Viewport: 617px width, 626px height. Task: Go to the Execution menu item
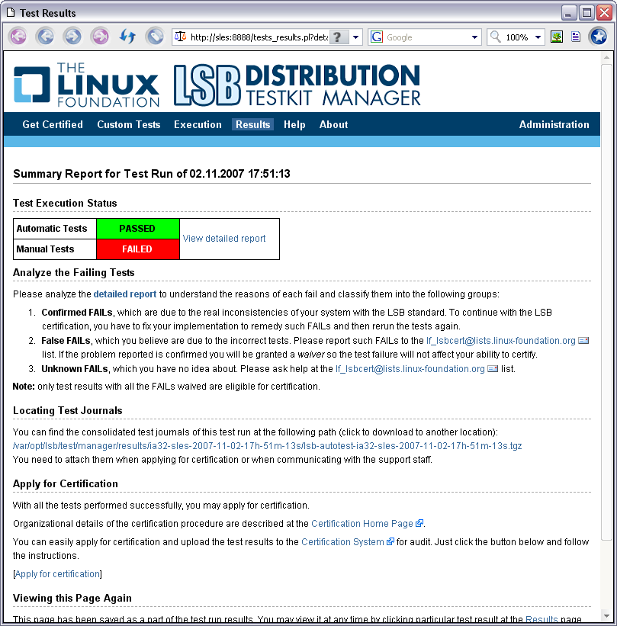tap(198, 124)
